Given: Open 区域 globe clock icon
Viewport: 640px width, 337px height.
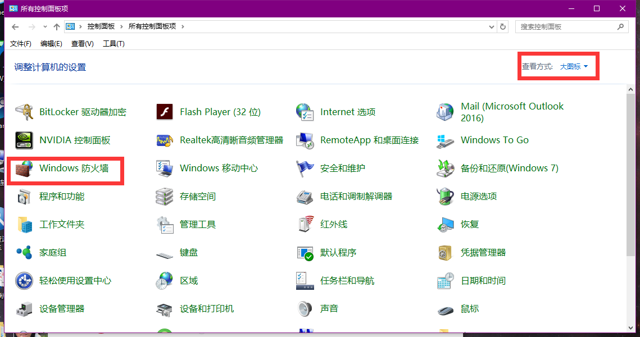Looking at the screenshot, I should click(165, 281).
